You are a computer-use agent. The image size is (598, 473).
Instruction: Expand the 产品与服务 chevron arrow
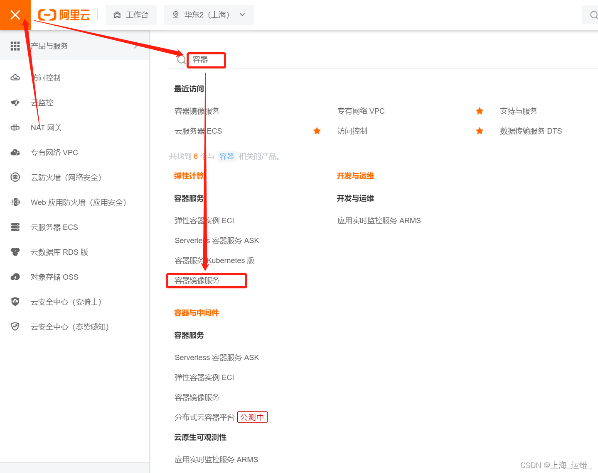[136, 46]
